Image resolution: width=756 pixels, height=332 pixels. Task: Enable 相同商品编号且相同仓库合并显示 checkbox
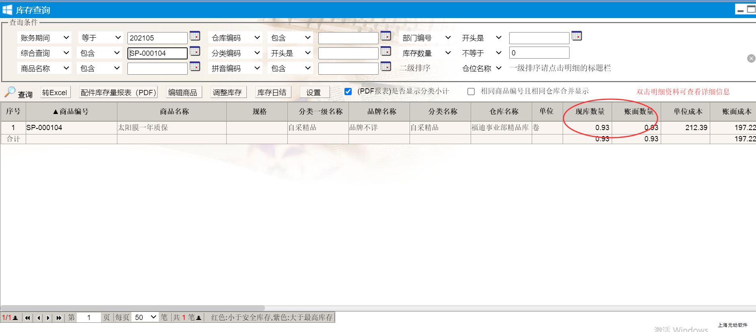coord(471,92)
